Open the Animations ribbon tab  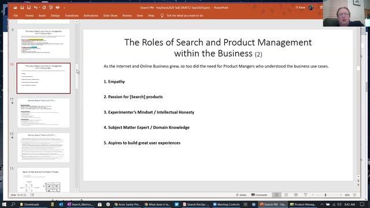click(91, 16)
